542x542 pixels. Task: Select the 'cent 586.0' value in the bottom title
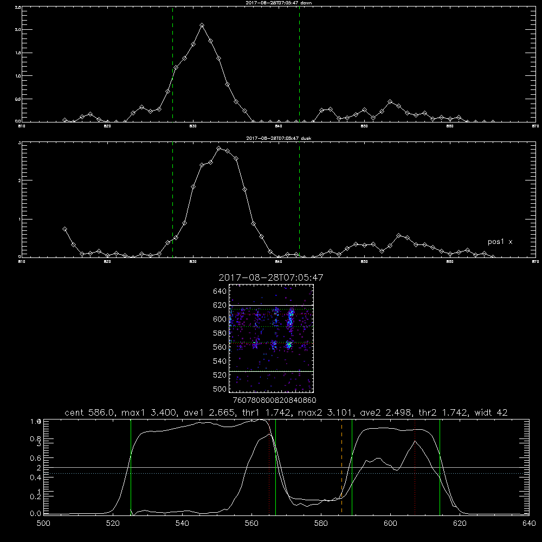pyautogui.click(x=90, y=412)
